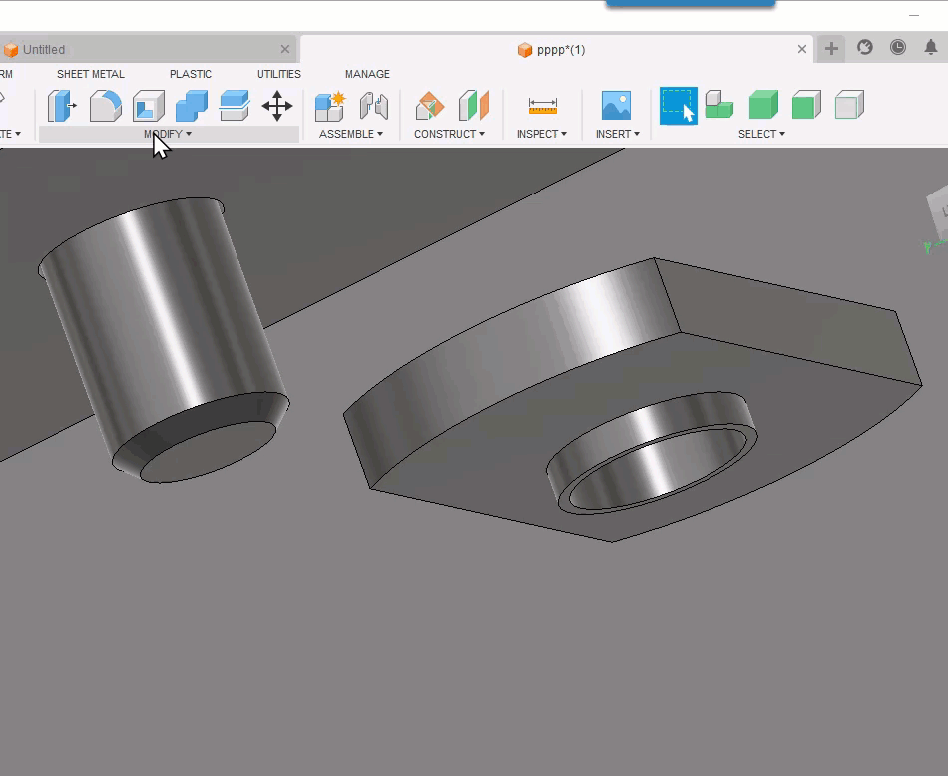948x776 pixels.
Task: Click the new document plus button
Action: (x=830, y=48)
